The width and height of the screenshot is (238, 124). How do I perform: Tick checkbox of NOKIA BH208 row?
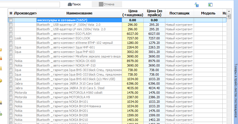[11, 115]
